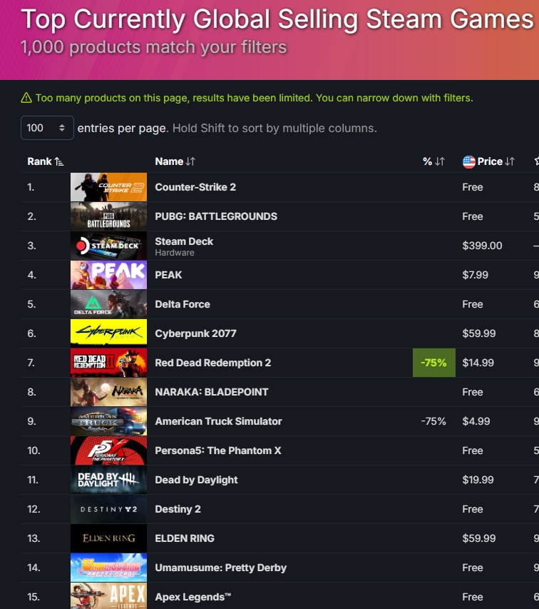Open the Counter-Strike 2 name link
The height and width of the screenshot is (609, 539).
point(195,187)
